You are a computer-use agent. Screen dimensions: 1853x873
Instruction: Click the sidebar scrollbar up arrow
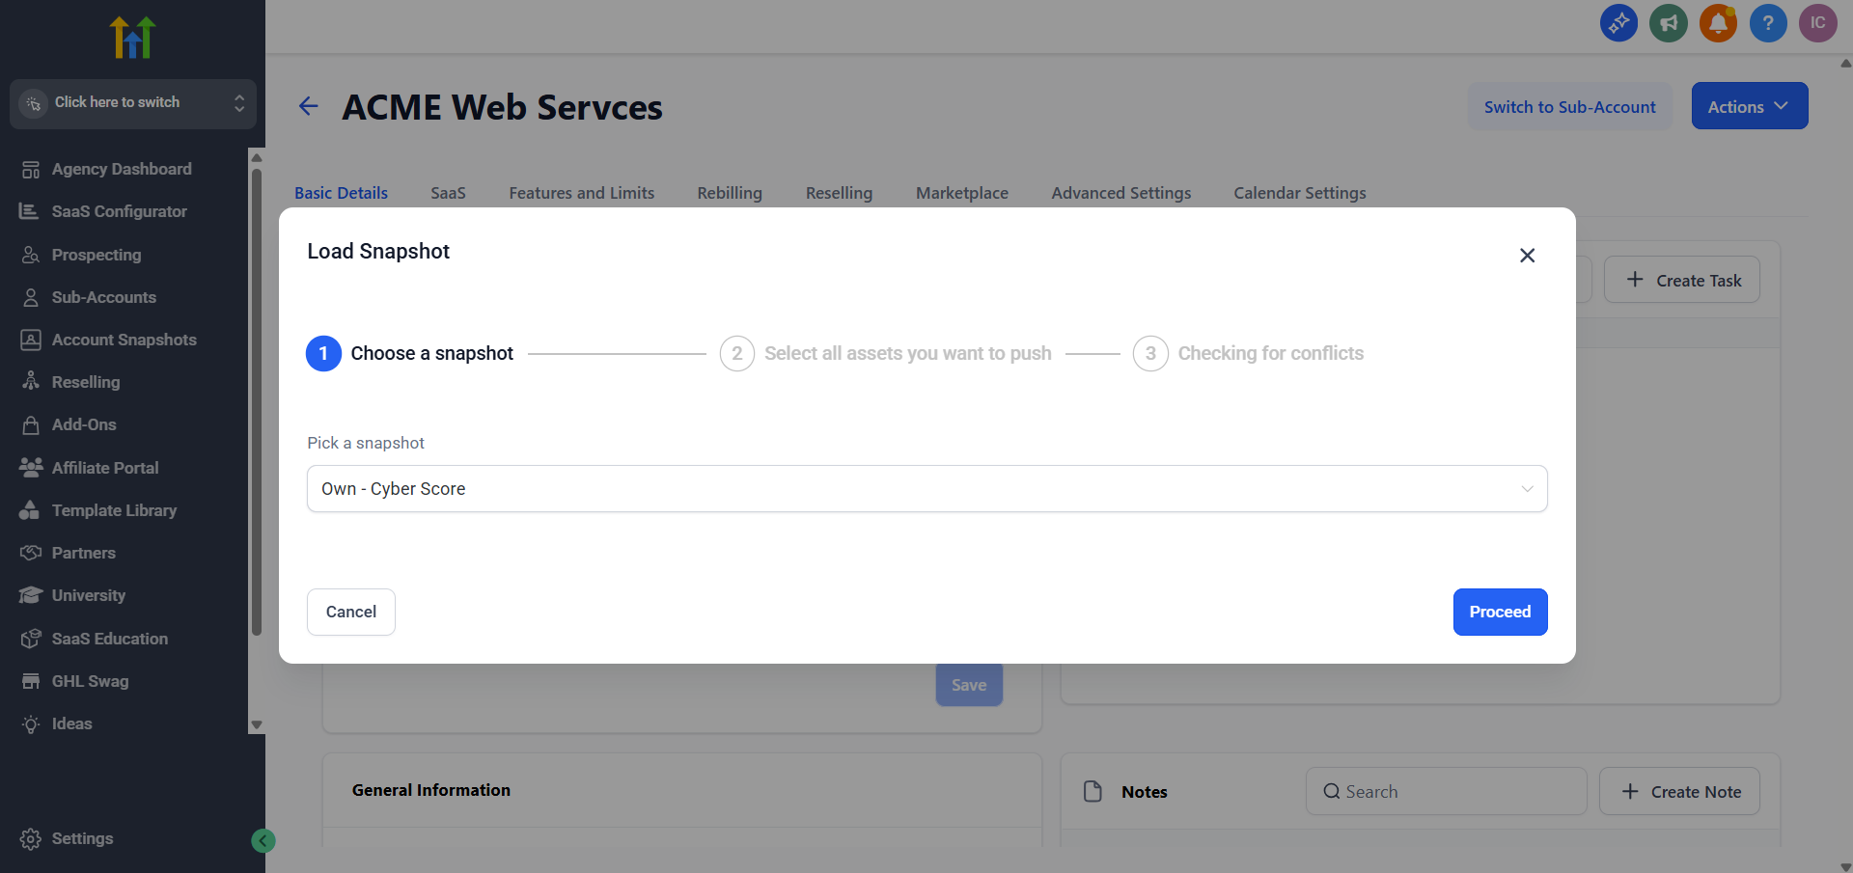click(x=257, y=157)
